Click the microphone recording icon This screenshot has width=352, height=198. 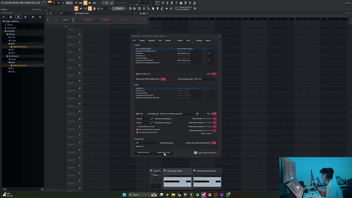coord(172,3)
